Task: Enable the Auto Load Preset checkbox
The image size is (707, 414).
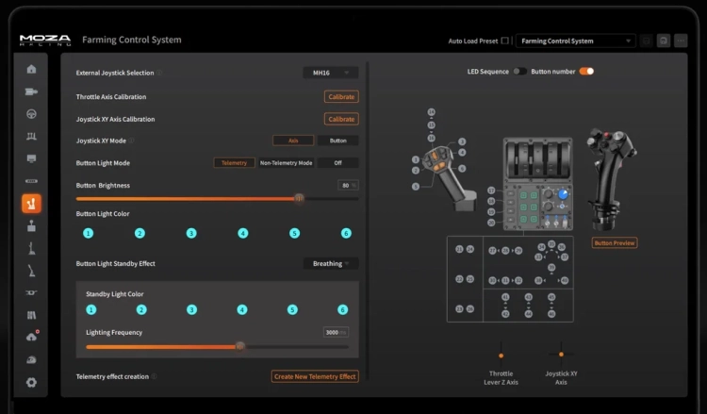Action: point(505,41)
